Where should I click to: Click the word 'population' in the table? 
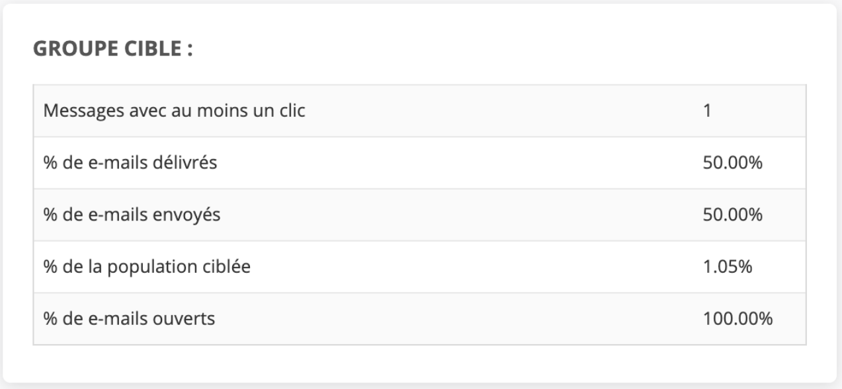[161, 267]
